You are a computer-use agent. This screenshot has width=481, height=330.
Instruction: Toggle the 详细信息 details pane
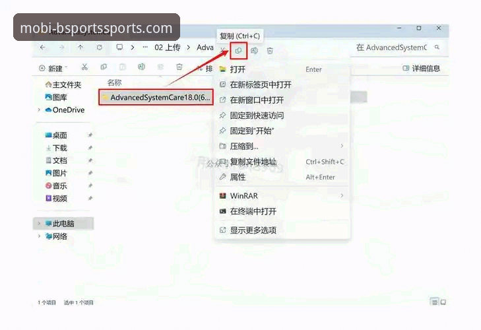point(422,69)
